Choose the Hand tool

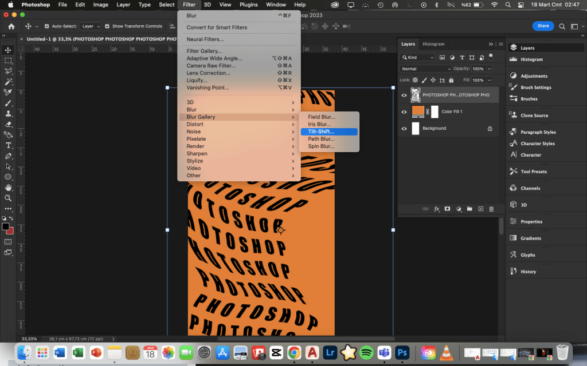pos(8,187)
